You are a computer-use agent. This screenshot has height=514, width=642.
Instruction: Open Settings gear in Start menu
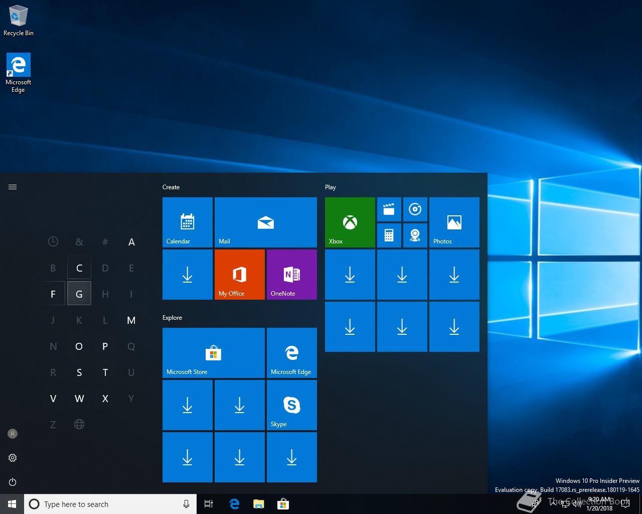click(13, 458)
